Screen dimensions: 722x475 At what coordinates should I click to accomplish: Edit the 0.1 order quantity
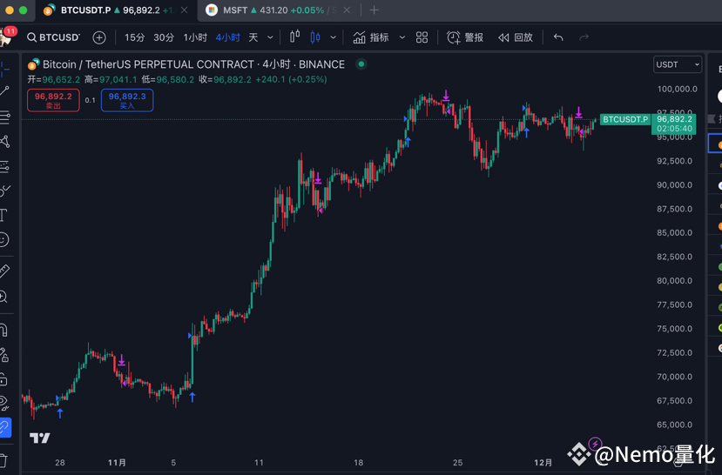(91, 100)
